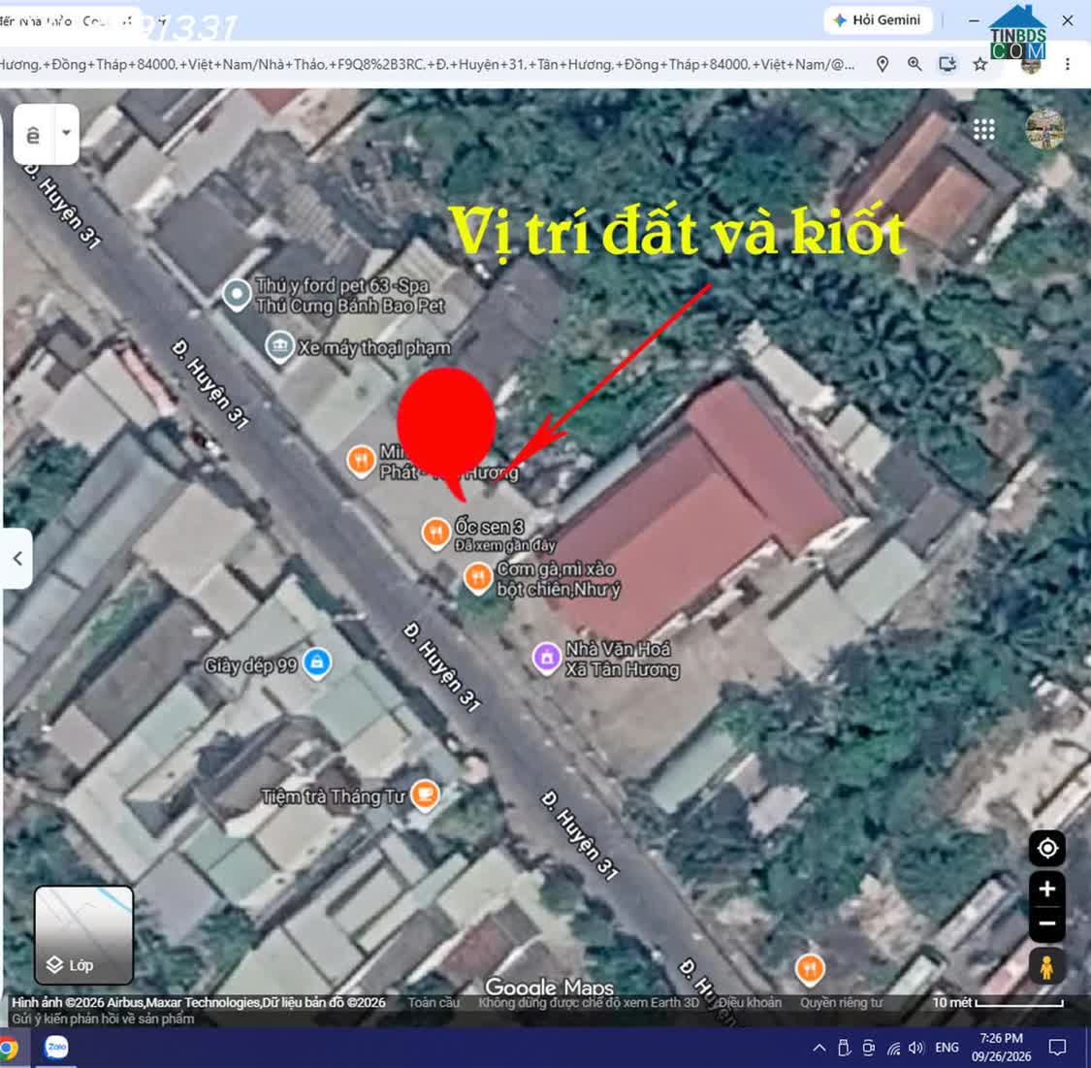The width and height of the screenshot is (1091, 1068).
Task: Expand the collapsed side panel arrow
Action: click(17, 558)
